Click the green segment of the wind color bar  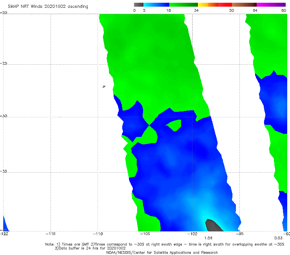183,5
